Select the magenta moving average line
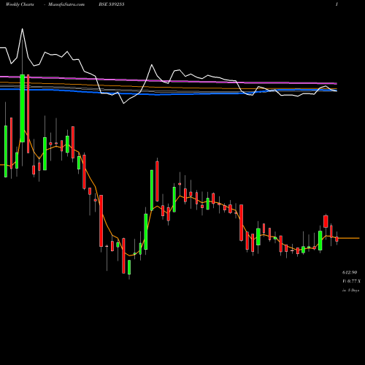 [x=169, y=80]
